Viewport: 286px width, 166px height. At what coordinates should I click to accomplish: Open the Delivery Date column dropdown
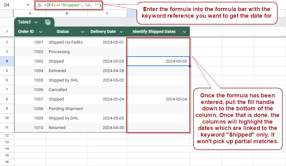(x=121, y=32)
